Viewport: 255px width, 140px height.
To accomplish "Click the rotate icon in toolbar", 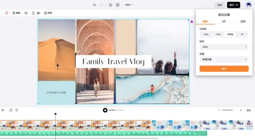I will tap(33, 13).
